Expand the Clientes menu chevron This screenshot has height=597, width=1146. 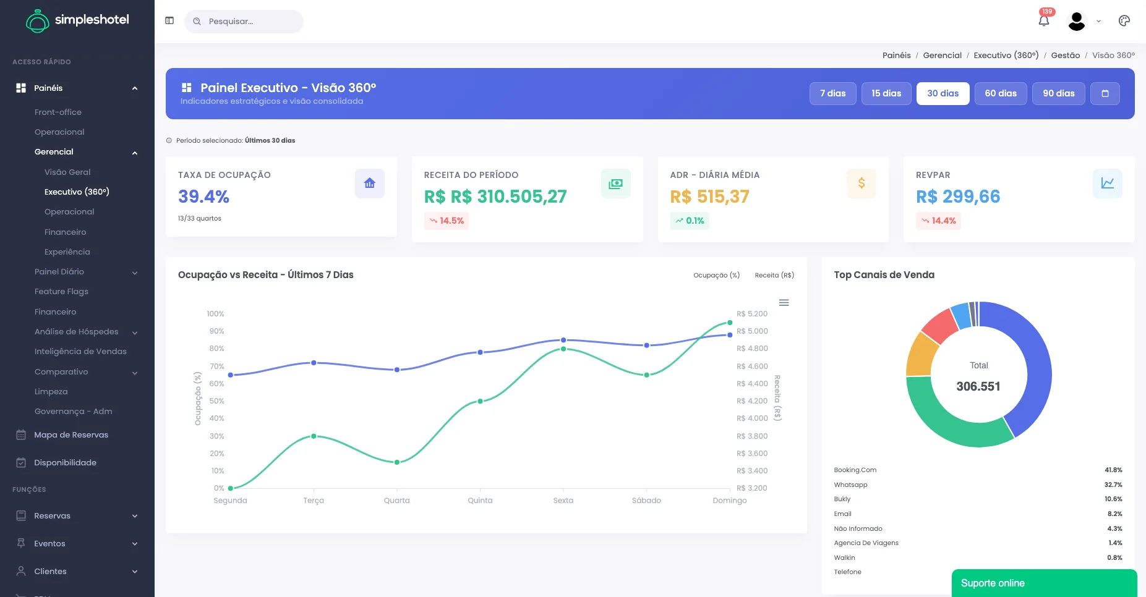tap(135, 572)
